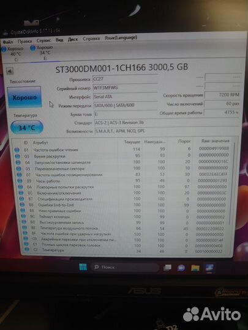Open the Файл menu
The image size is (248, 330).
coord(8,42)
